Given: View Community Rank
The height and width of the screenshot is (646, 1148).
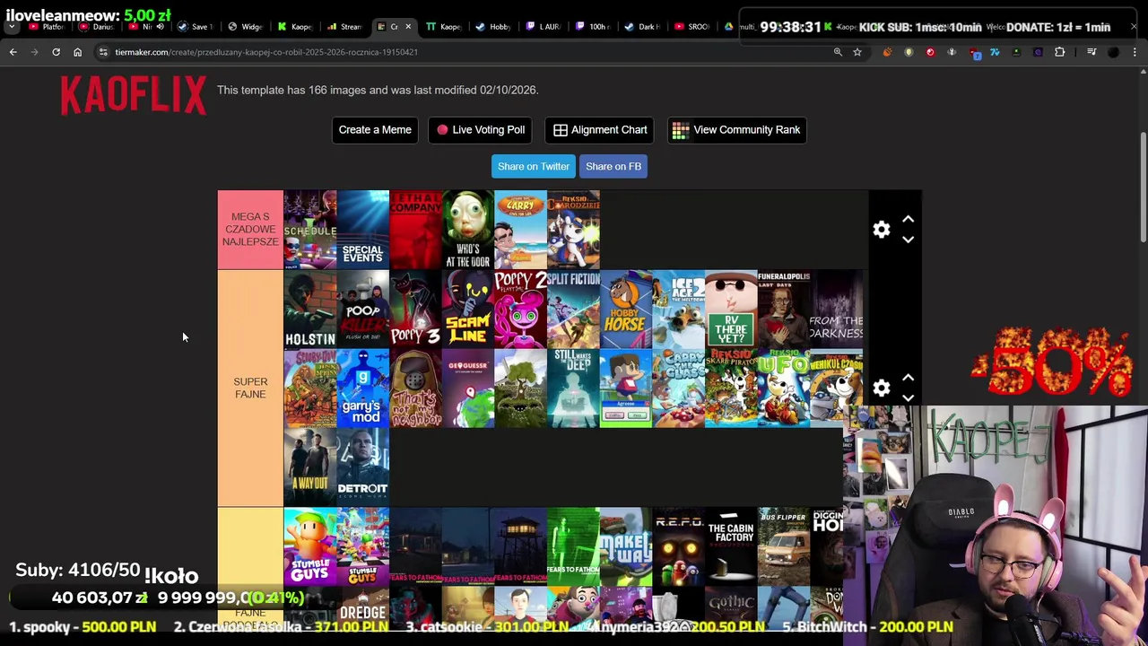Looking at the screenshot, I should pyautogui.click(x=736, y=130).
